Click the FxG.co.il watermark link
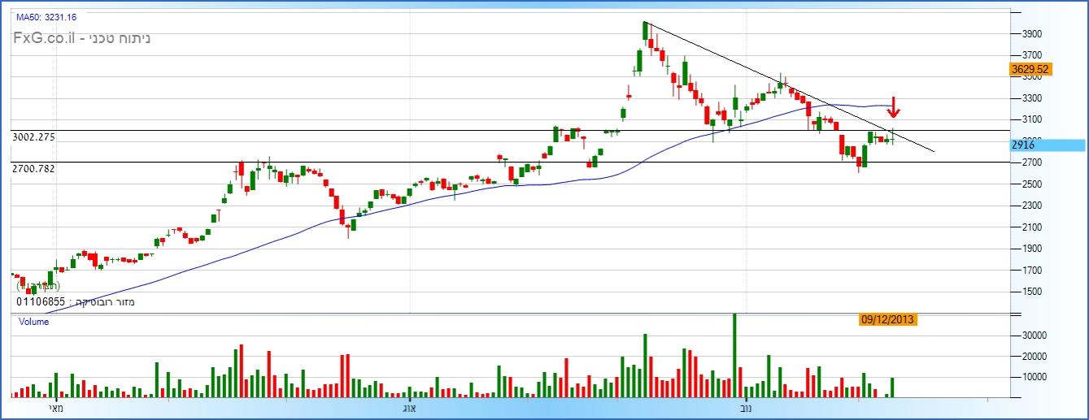The image size is (1089, 420). click(x=46, y=37)
